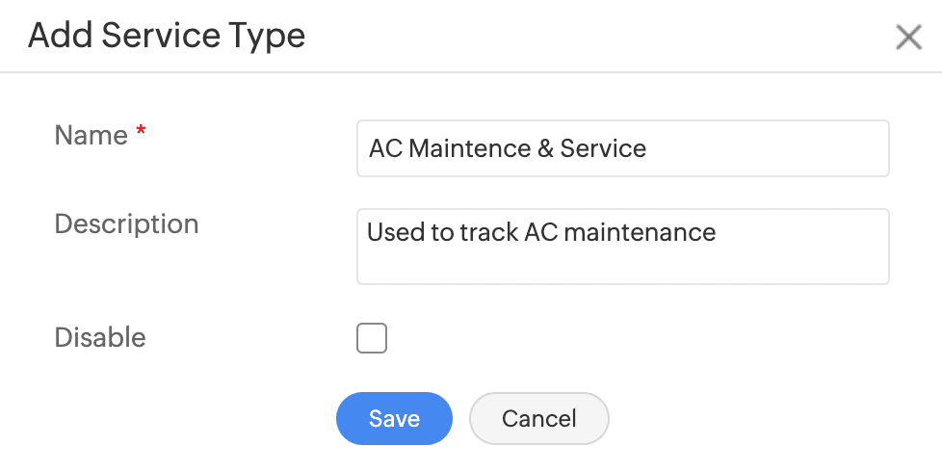Viewport: 942px width, 472px height.
Task: Click the "Description" field label
Action: [x=126, y=224]
